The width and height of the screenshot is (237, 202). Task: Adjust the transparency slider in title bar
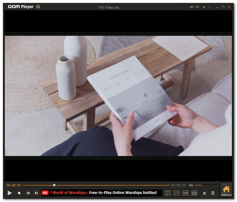coord(186,7)
